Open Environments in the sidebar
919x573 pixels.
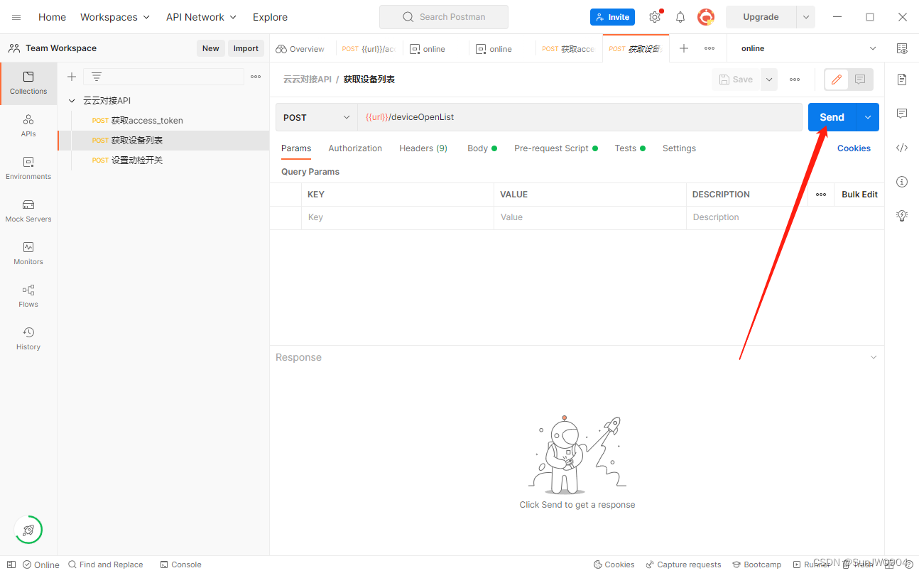coord(28,168)
